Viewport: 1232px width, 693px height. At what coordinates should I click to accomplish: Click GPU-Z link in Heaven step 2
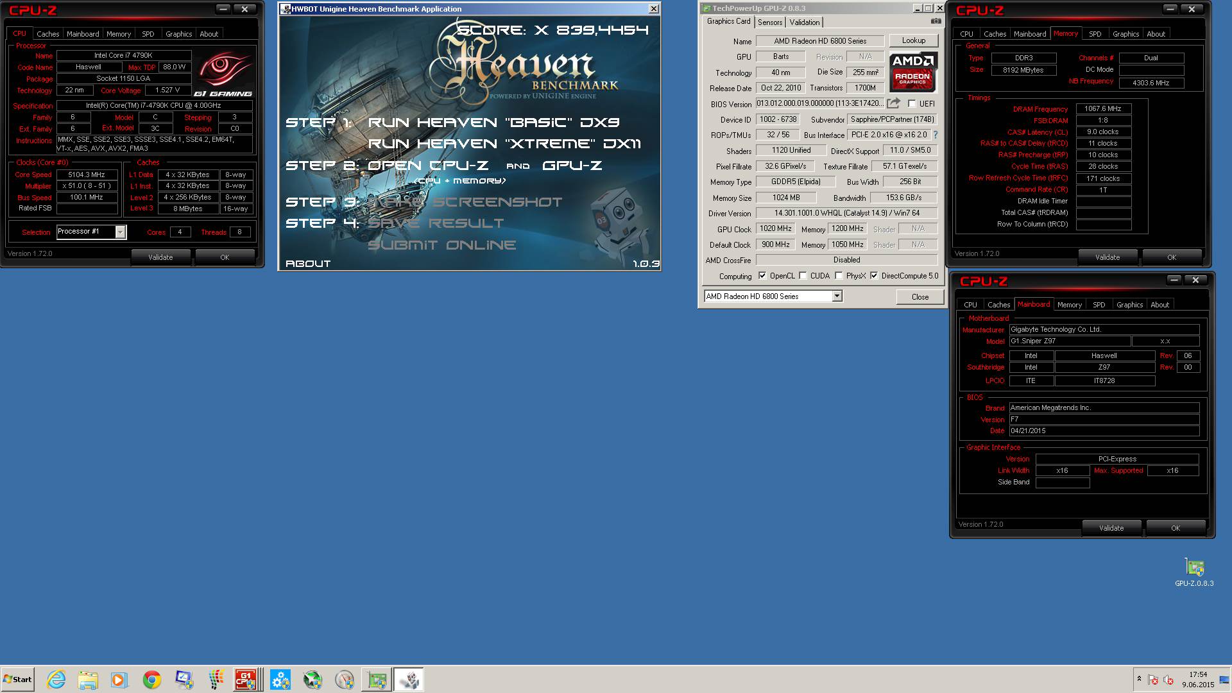pos(572,166)
